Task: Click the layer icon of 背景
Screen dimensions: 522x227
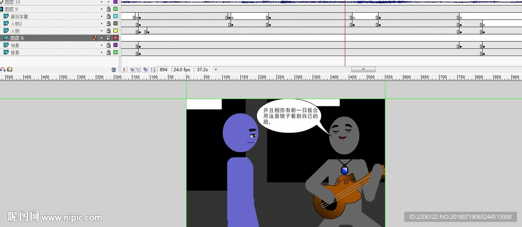Action: click(x=6, y=52)
